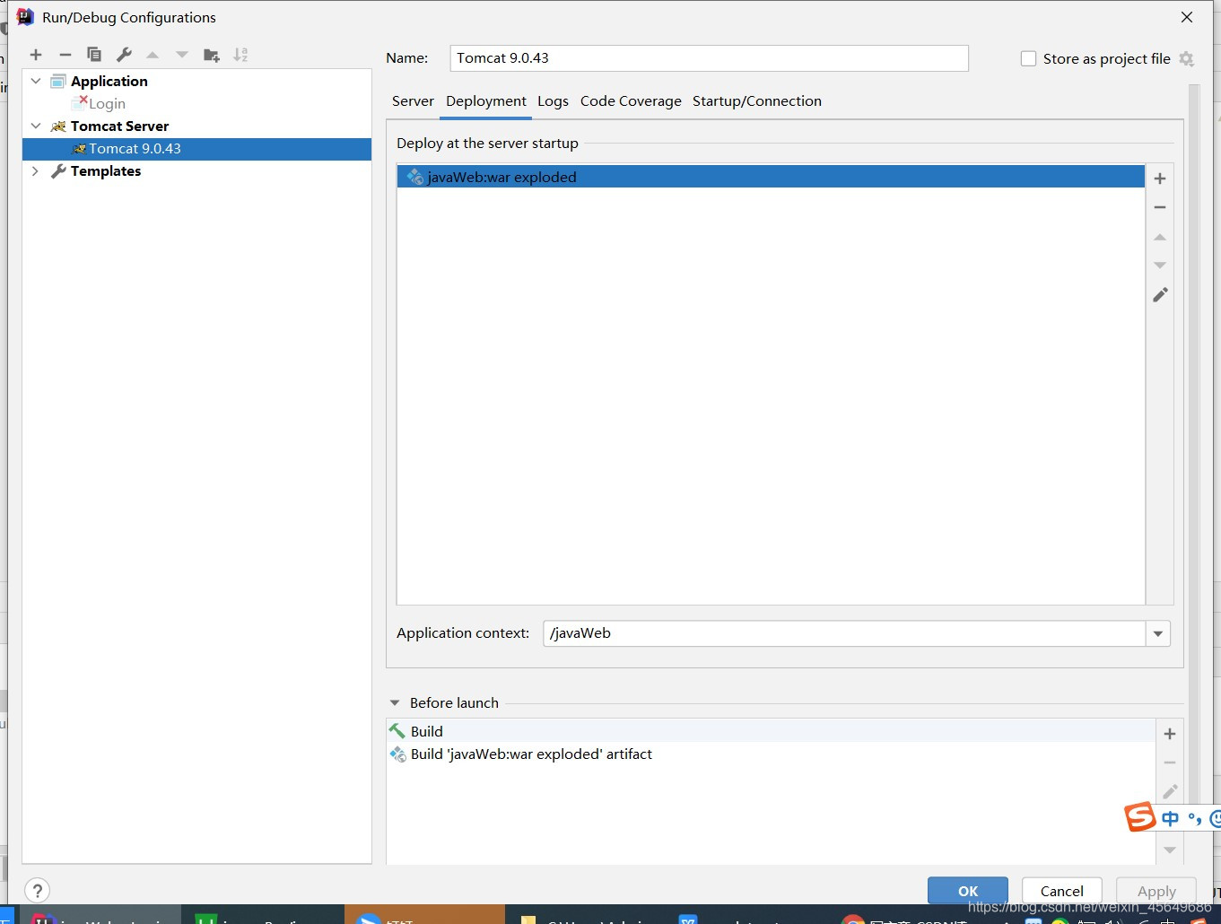The width and height of the screenshot is (1221, 924).
Task: Open the Startup/Connection tab
Action: click(757, 101)
